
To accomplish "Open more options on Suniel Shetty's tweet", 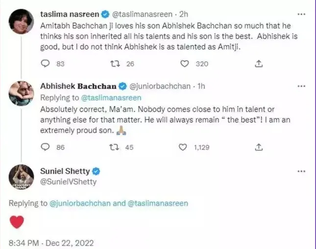I will [301, 171].
